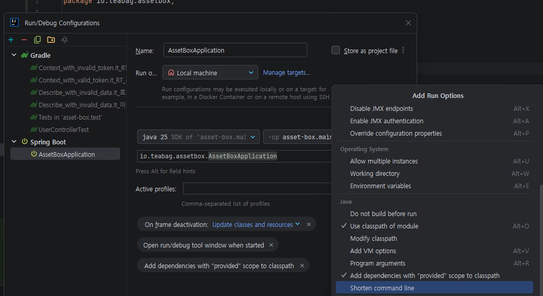Select Allow multiple instances option

434,161
